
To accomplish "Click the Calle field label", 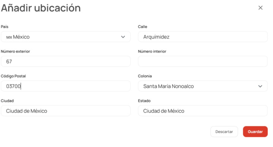I will (142, 27).
